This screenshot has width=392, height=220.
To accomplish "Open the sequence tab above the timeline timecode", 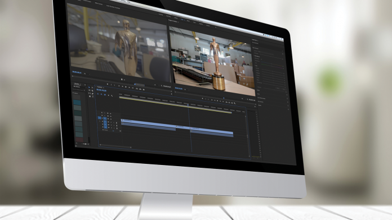I will (99, 87).
